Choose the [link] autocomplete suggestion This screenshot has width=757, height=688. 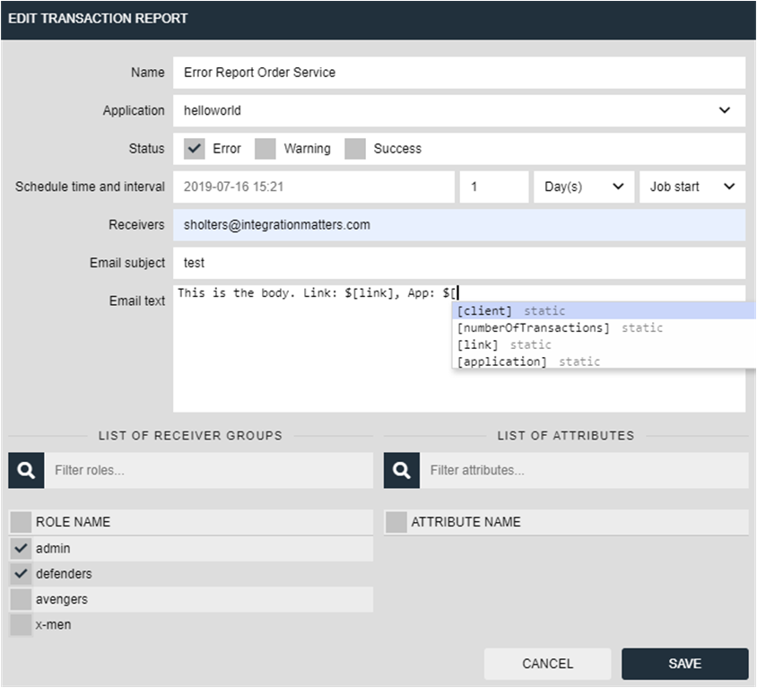604,344
